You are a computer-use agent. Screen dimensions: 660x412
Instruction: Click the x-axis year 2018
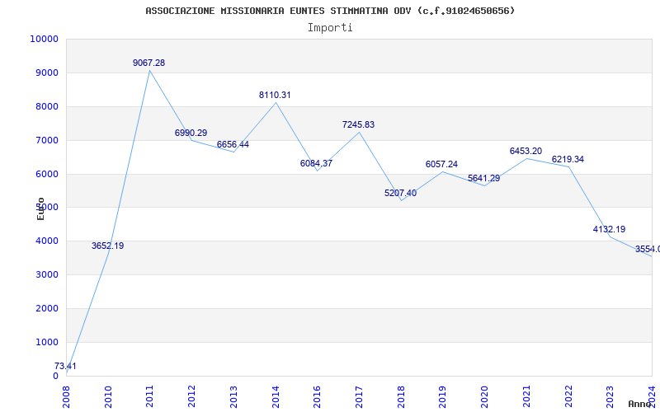coord(401,396)
